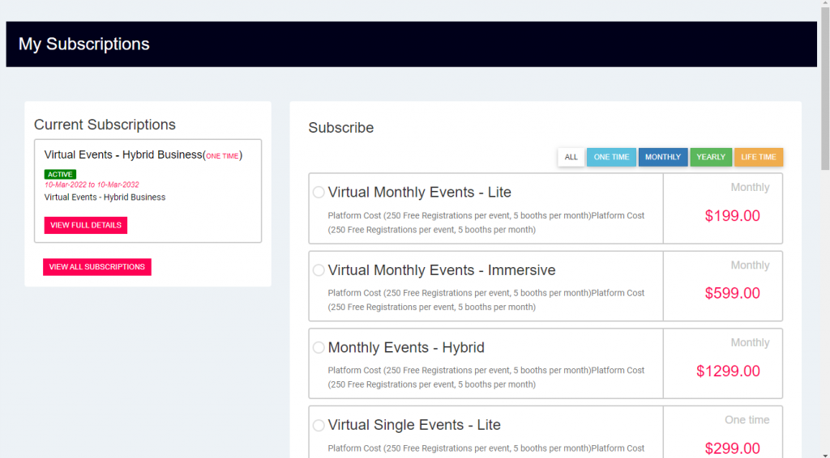Click VIEW ALL SUBSCRIPTIONS button
The height and width of the screenshot is (458, 830).
coord(97,267)
